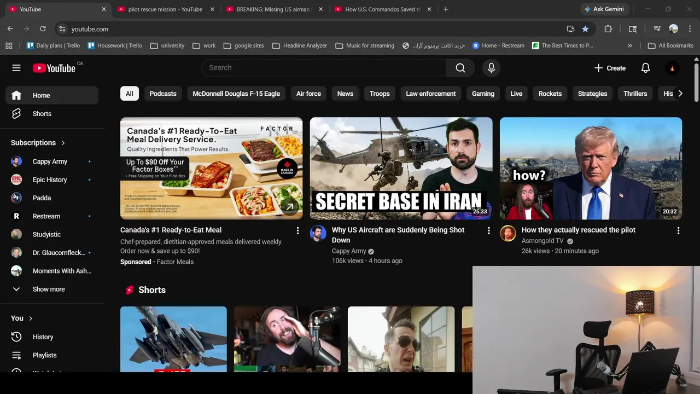Switch to the How U.S. Commandos tab

point(382,9)
